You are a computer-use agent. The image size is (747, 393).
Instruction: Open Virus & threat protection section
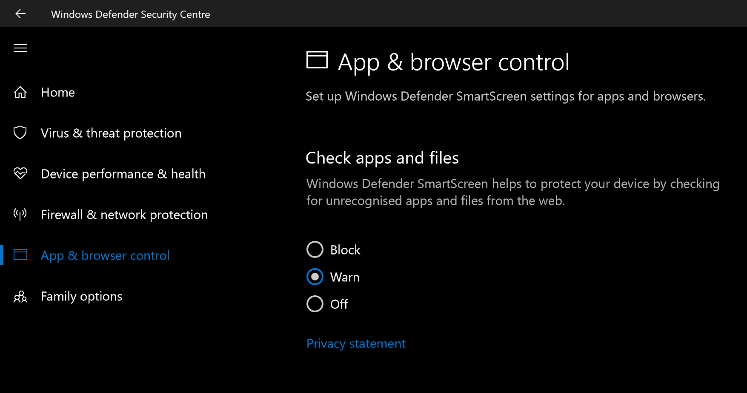tap(111, 133)
